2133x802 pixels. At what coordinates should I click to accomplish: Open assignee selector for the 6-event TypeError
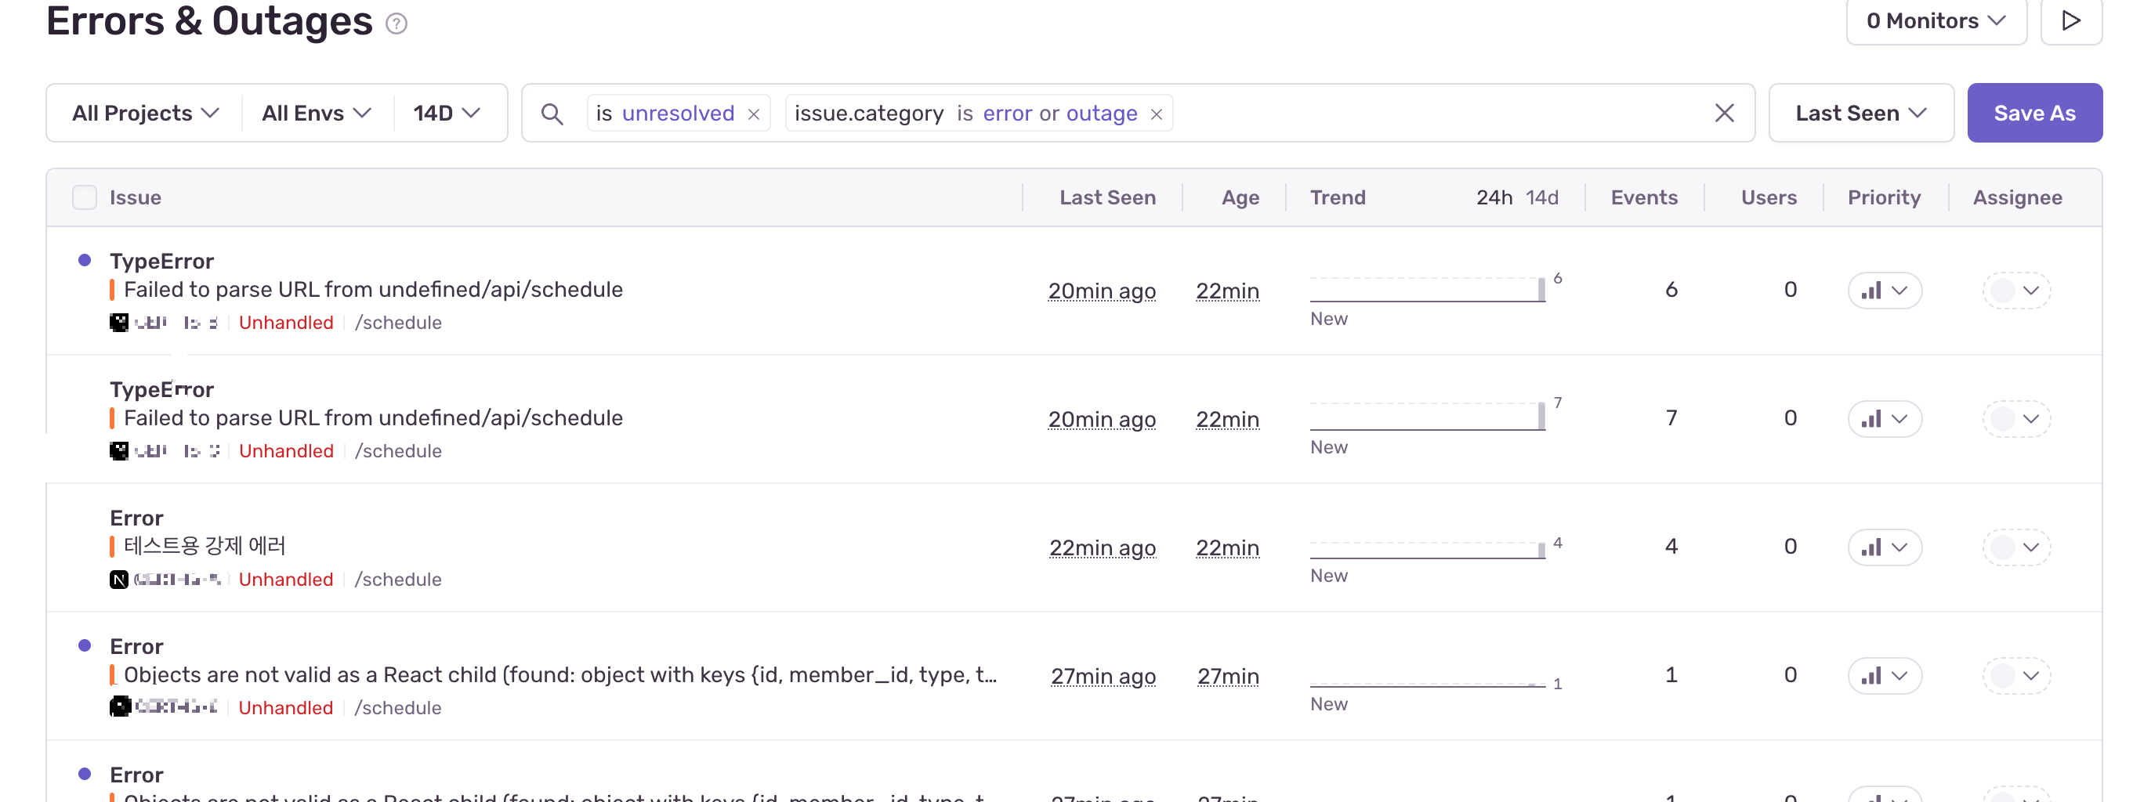pos(2016,291)
